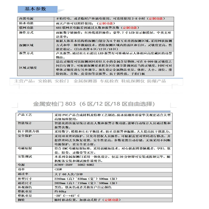This screenshot has width=209, height=209.
Task: Click 车底检查 in the 主营产品 line
Action: 109,81
